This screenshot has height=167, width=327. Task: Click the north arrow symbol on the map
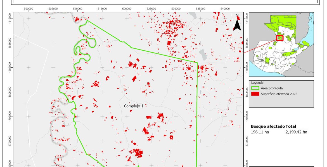[x=237, y=23]
